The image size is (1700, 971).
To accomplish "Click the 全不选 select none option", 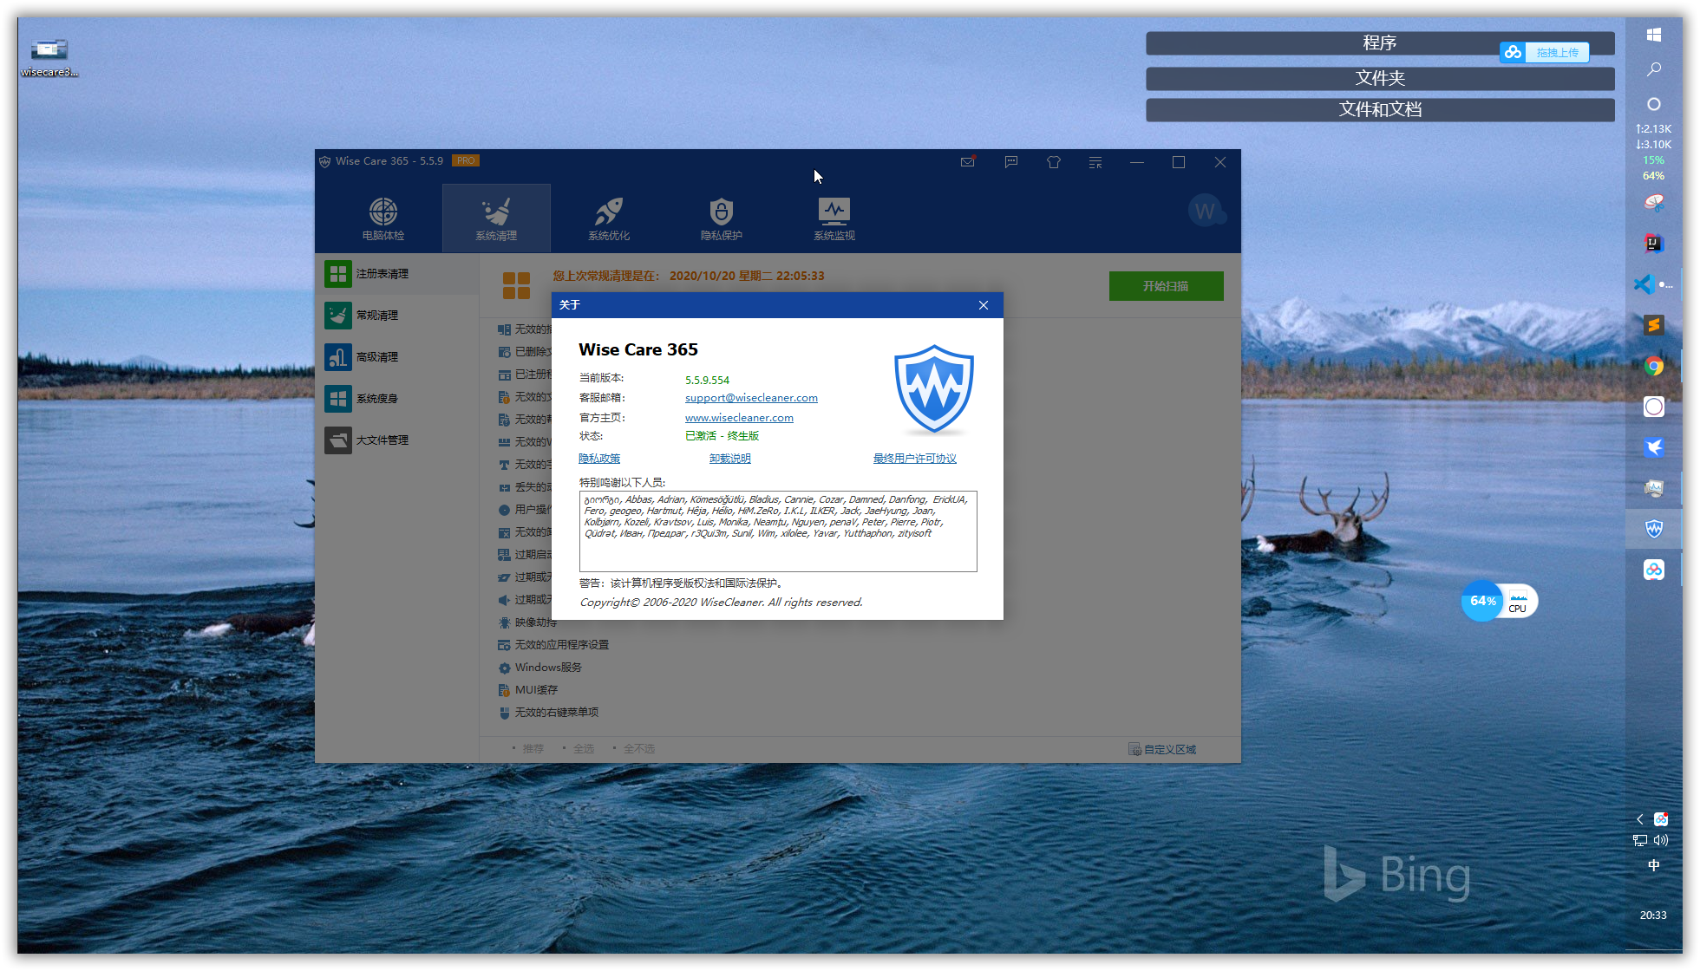I will [x=634, y=749].
